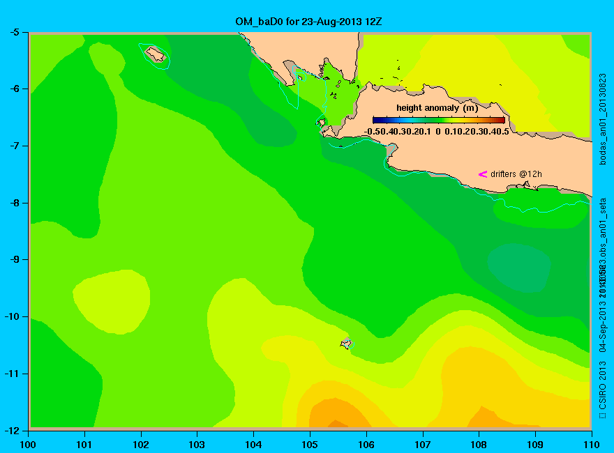Screen dimensions: 614x453
Task: Click the longitude label "103"
Action: [x=197, y=445]
